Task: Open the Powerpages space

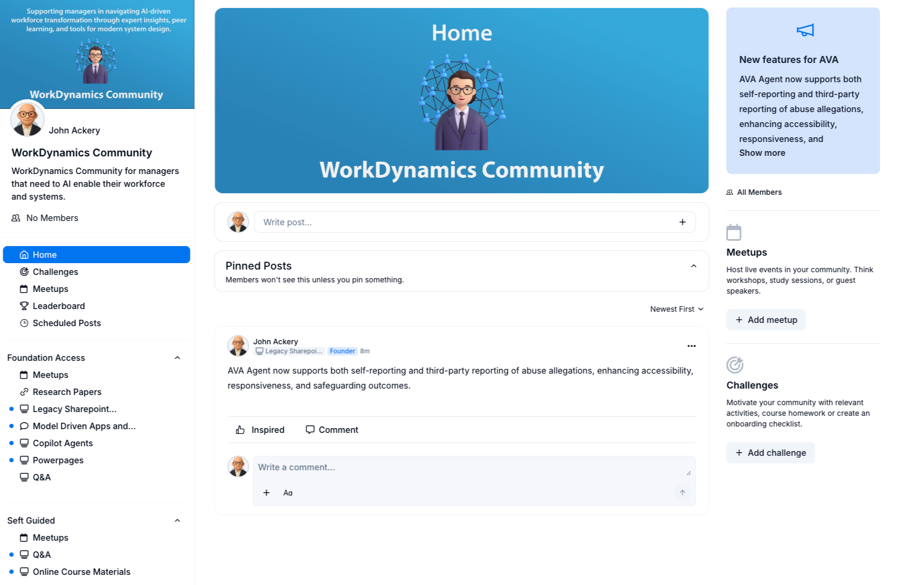Action: (97, 460)
